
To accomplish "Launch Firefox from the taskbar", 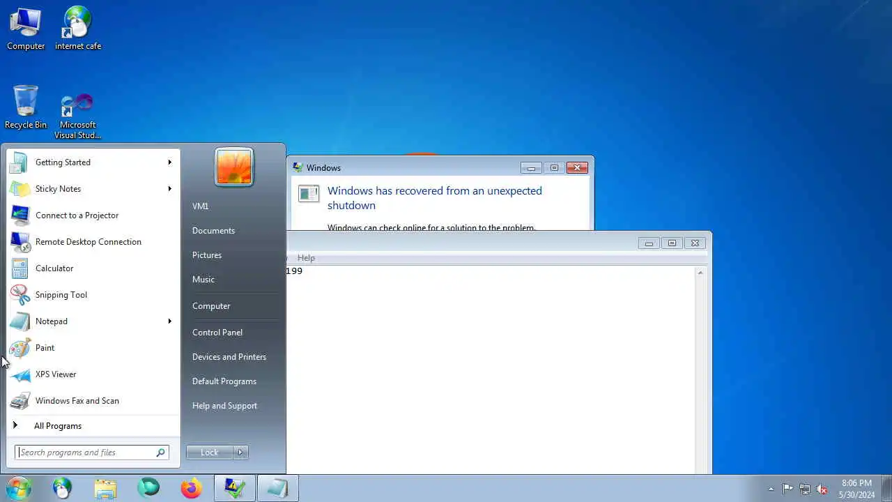I will 192,488.
